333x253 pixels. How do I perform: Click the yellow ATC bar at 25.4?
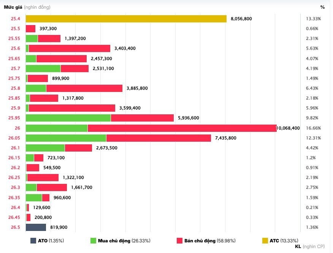click(x=126, y=19)
